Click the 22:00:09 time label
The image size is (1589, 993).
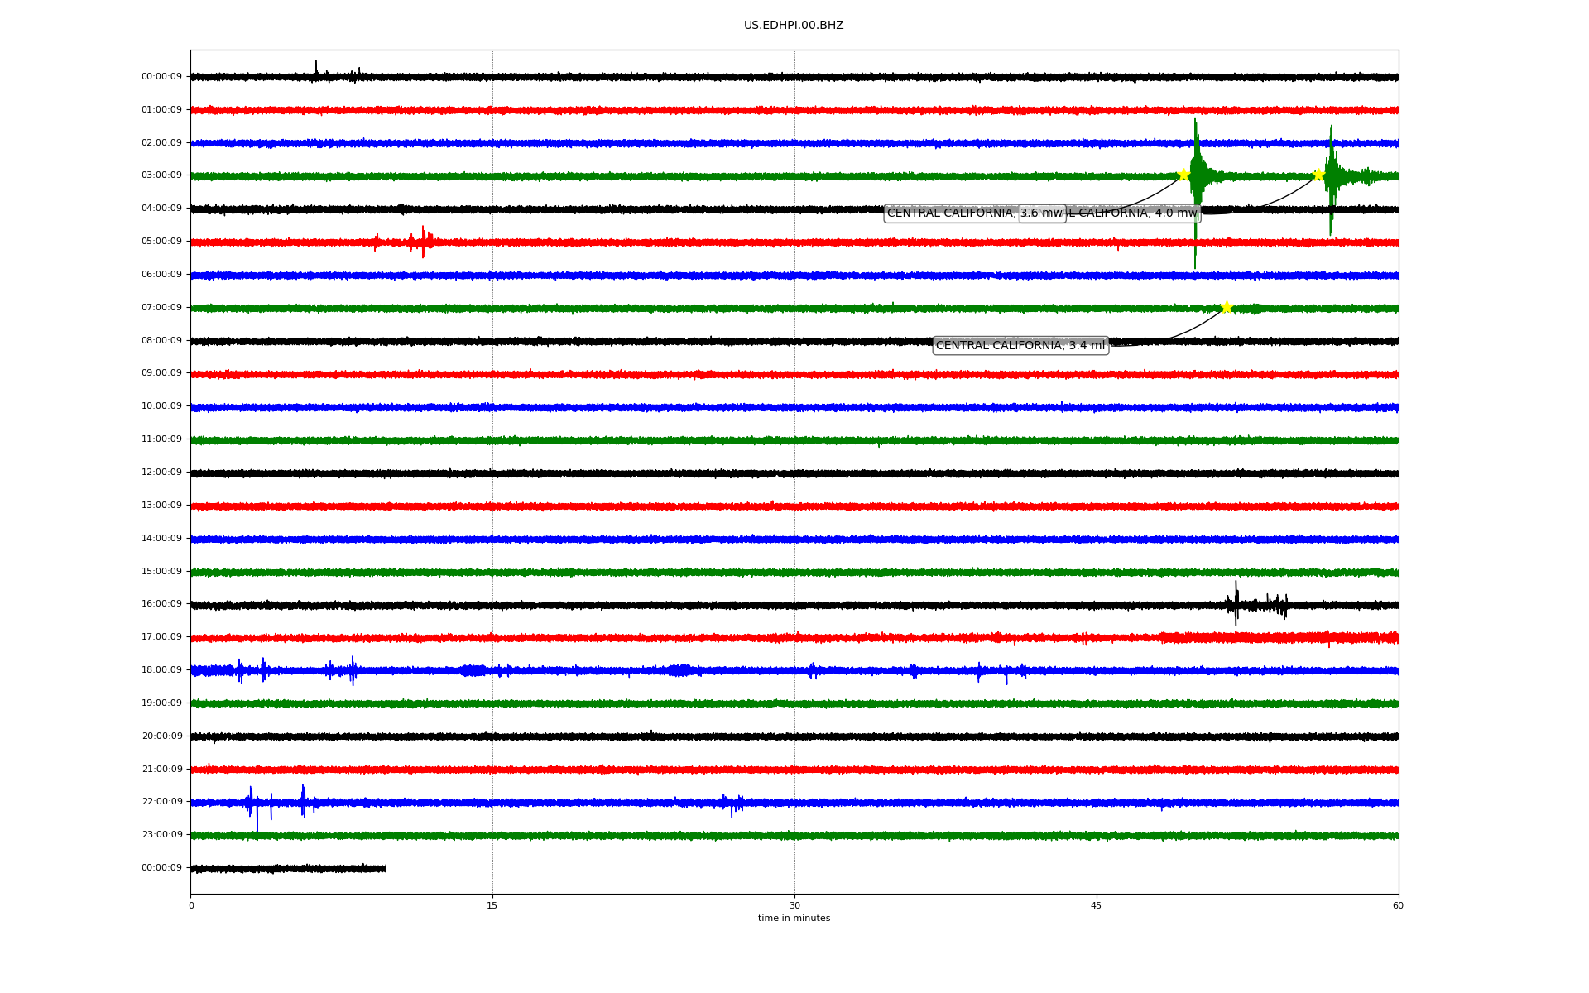pyautogui.click(x=161, y=802)
